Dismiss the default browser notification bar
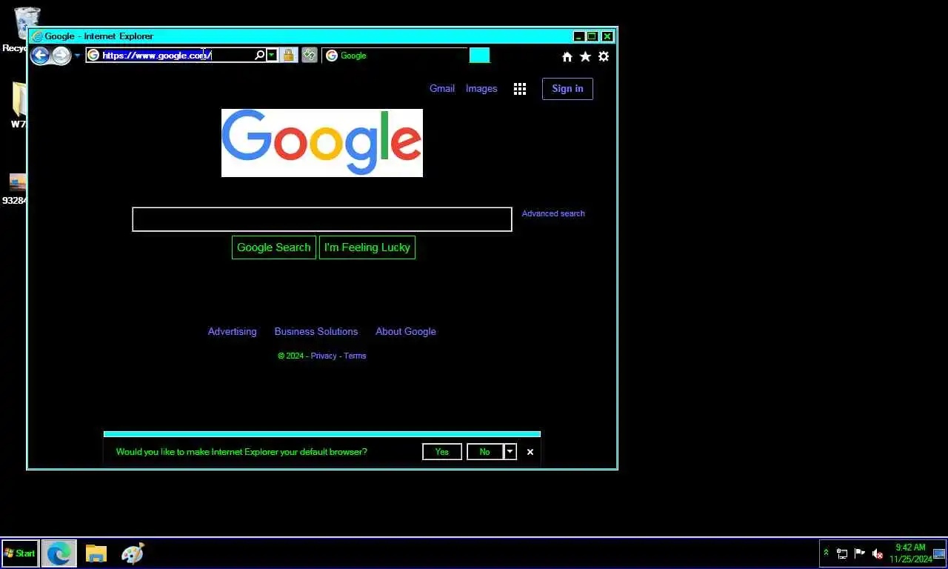Screen dimensions: 948x569 pos(530,452)
